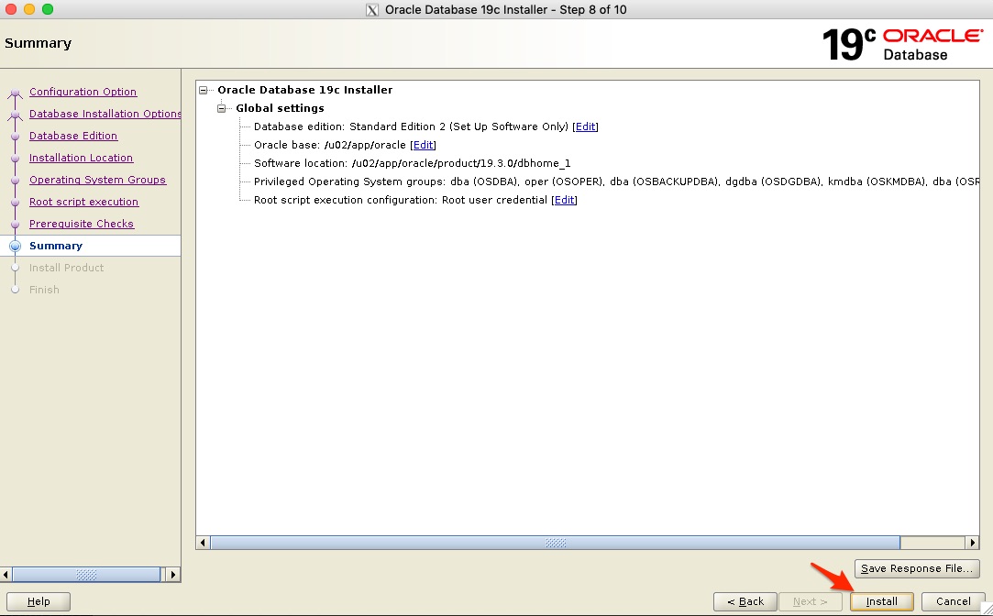
Task: Open the Database Edition step
Action: click(73, 136)
